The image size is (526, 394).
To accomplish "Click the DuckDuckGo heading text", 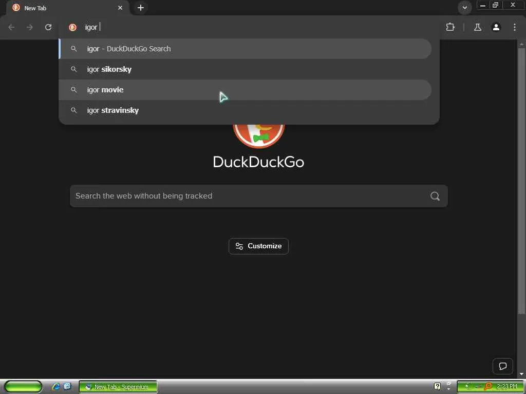I will [x=259, y=162].
